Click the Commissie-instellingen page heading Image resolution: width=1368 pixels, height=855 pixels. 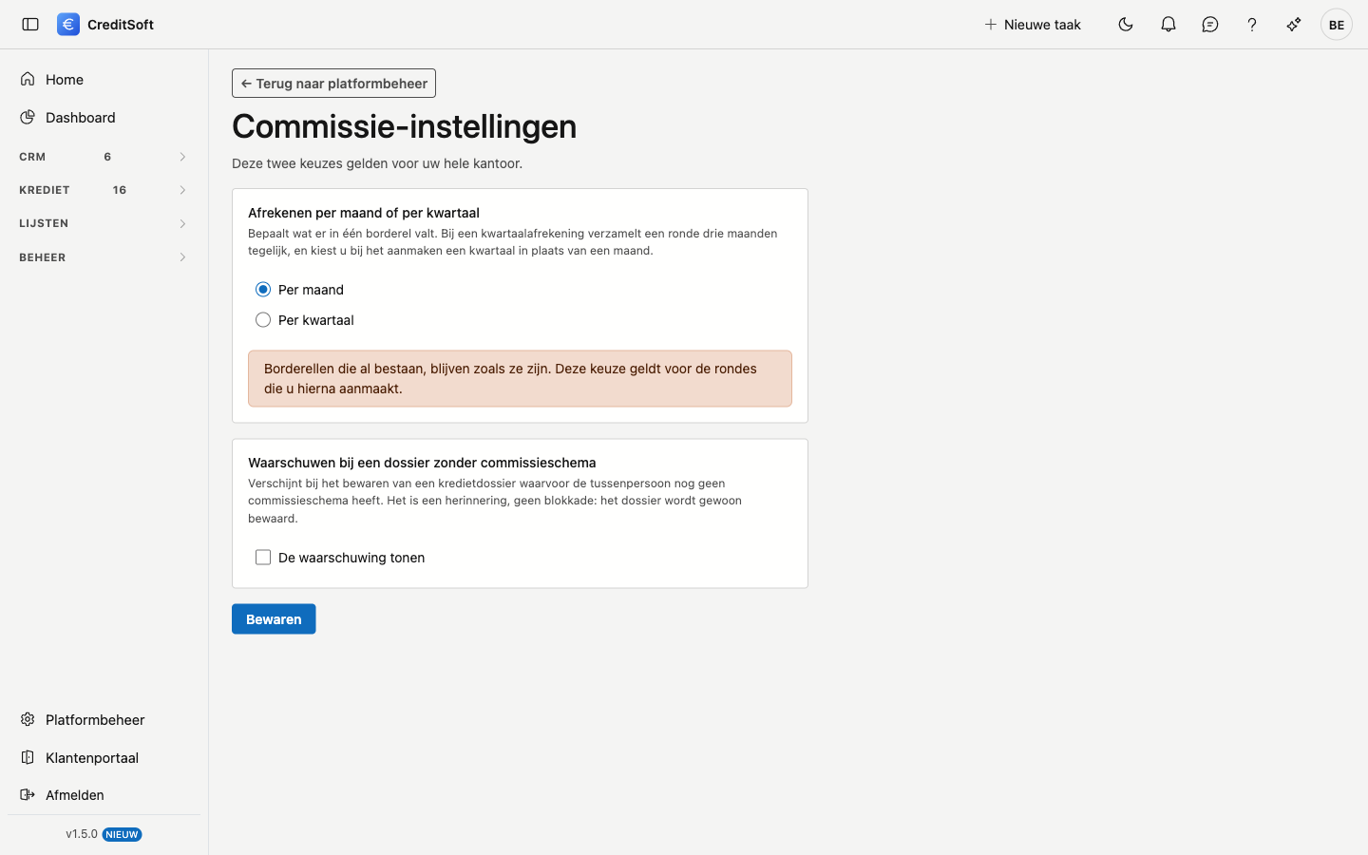click(404, 126)
